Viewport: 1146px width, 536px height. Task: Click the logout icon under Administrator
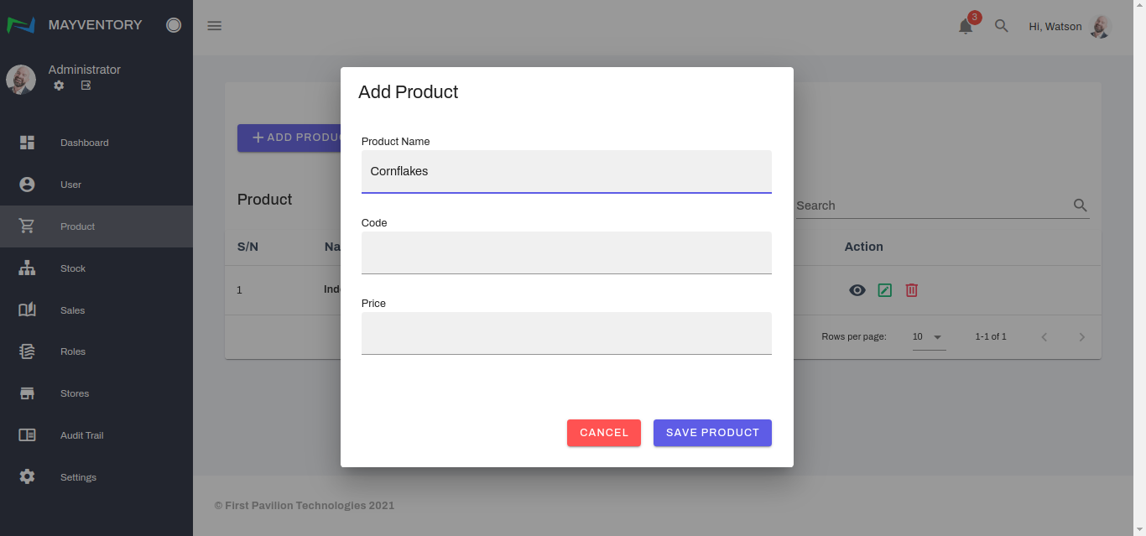[86, 86]
